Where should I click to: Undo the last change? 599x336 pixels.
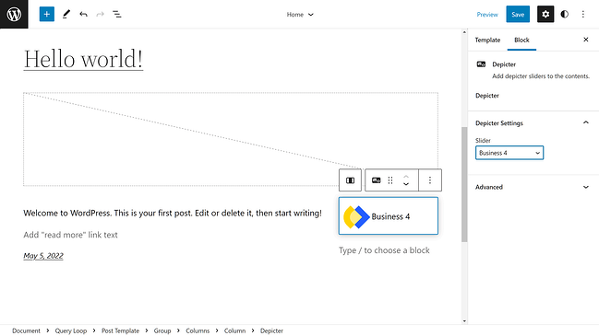(x=83, y=15)
